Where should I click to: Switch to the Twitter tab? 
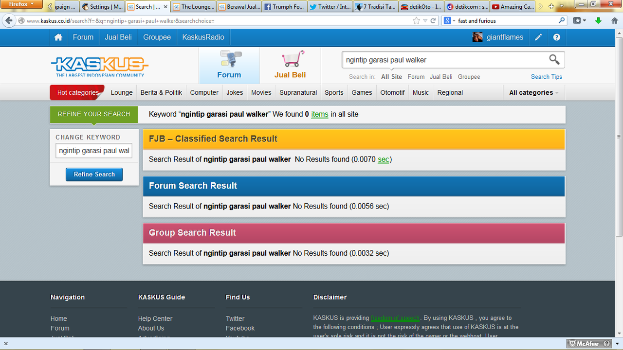coord(330,7)
